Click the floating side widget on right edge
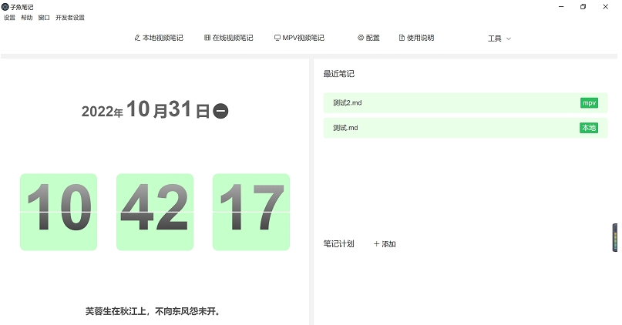The width and height of the screenshot is (622, 325). click(x=615, y=237)
